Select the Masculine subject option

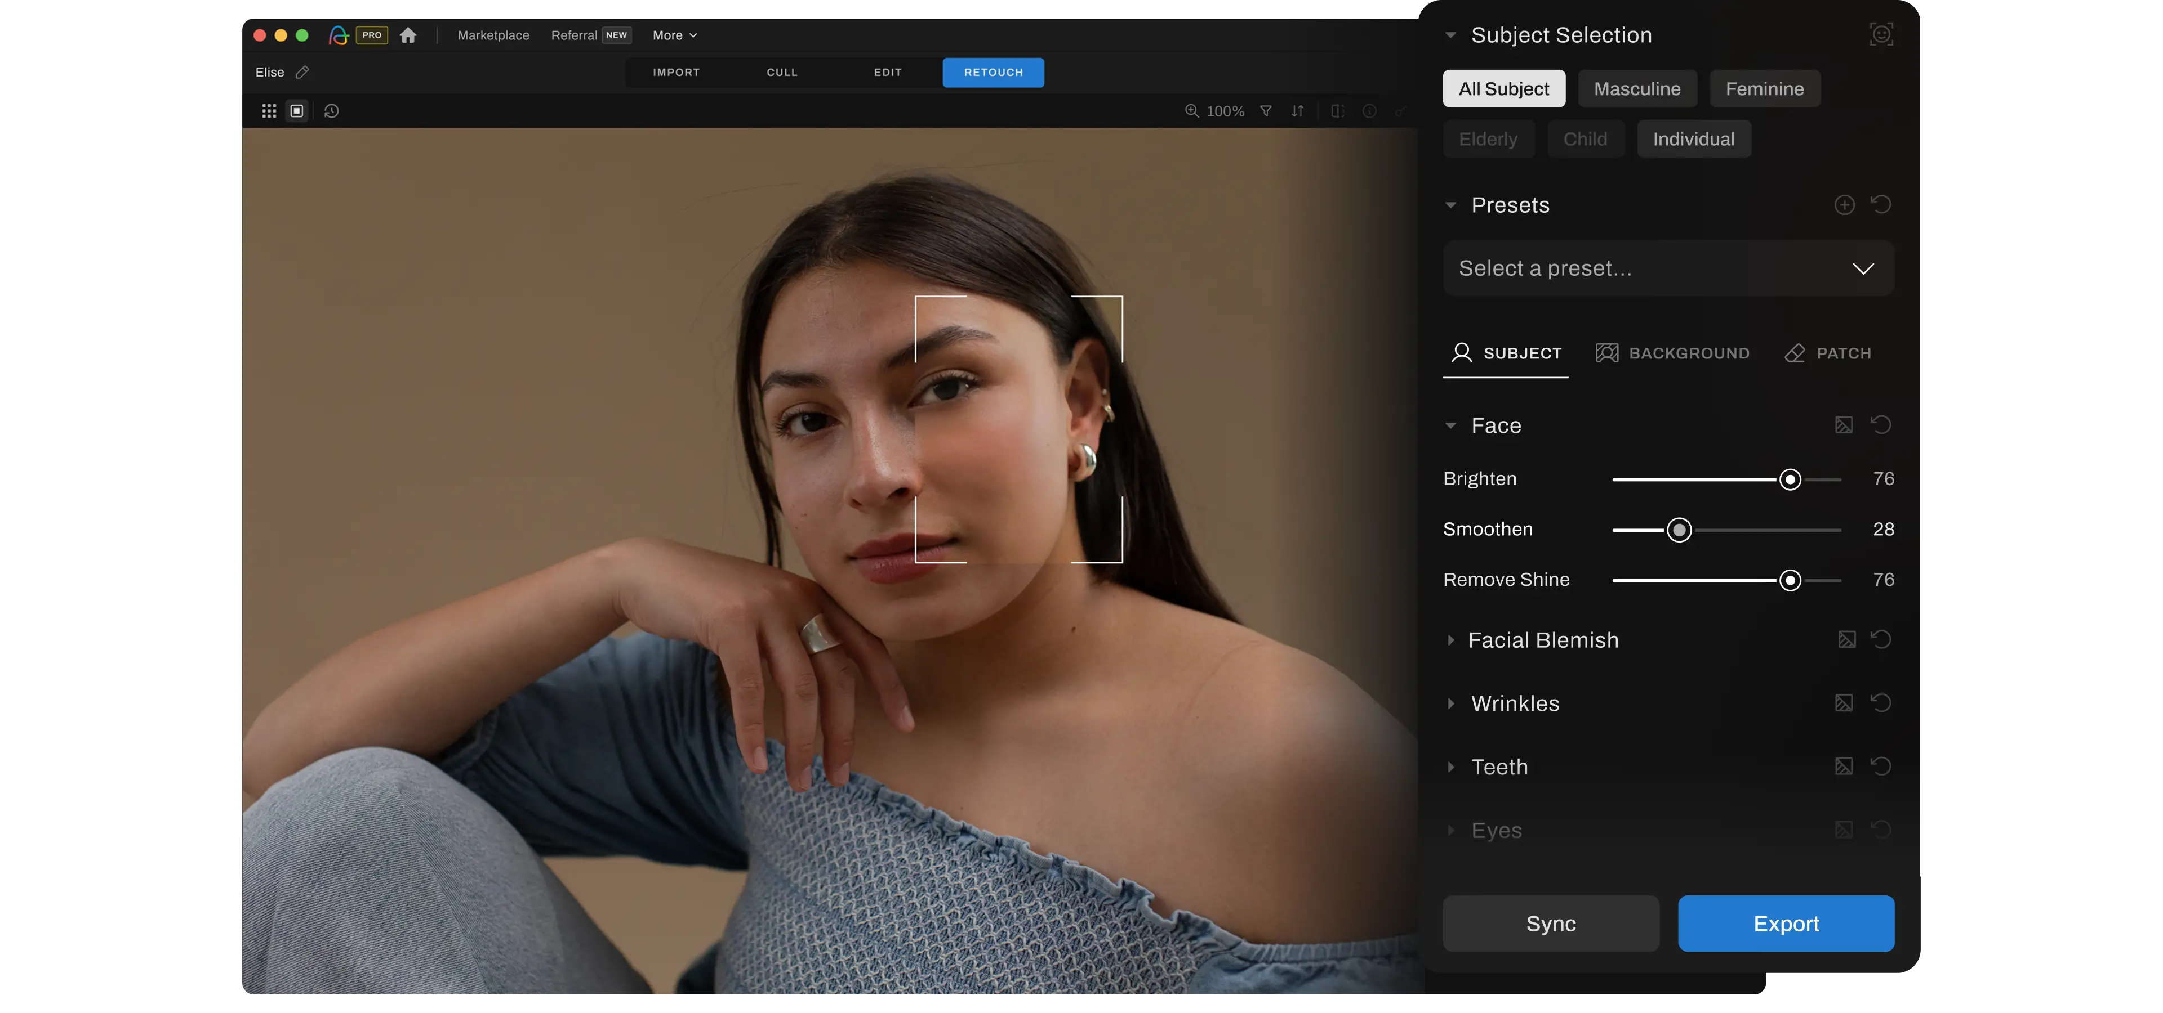1636,88
